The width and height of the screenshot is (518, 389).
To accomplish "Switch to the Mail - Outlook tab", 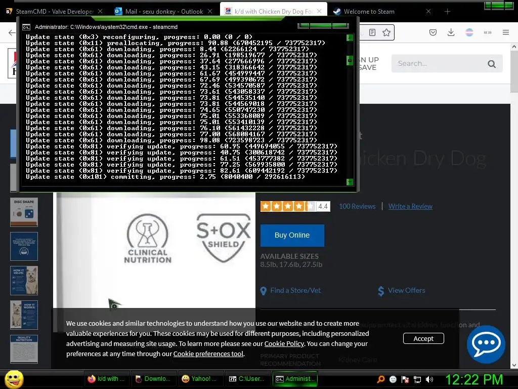I will pos(163,11).
